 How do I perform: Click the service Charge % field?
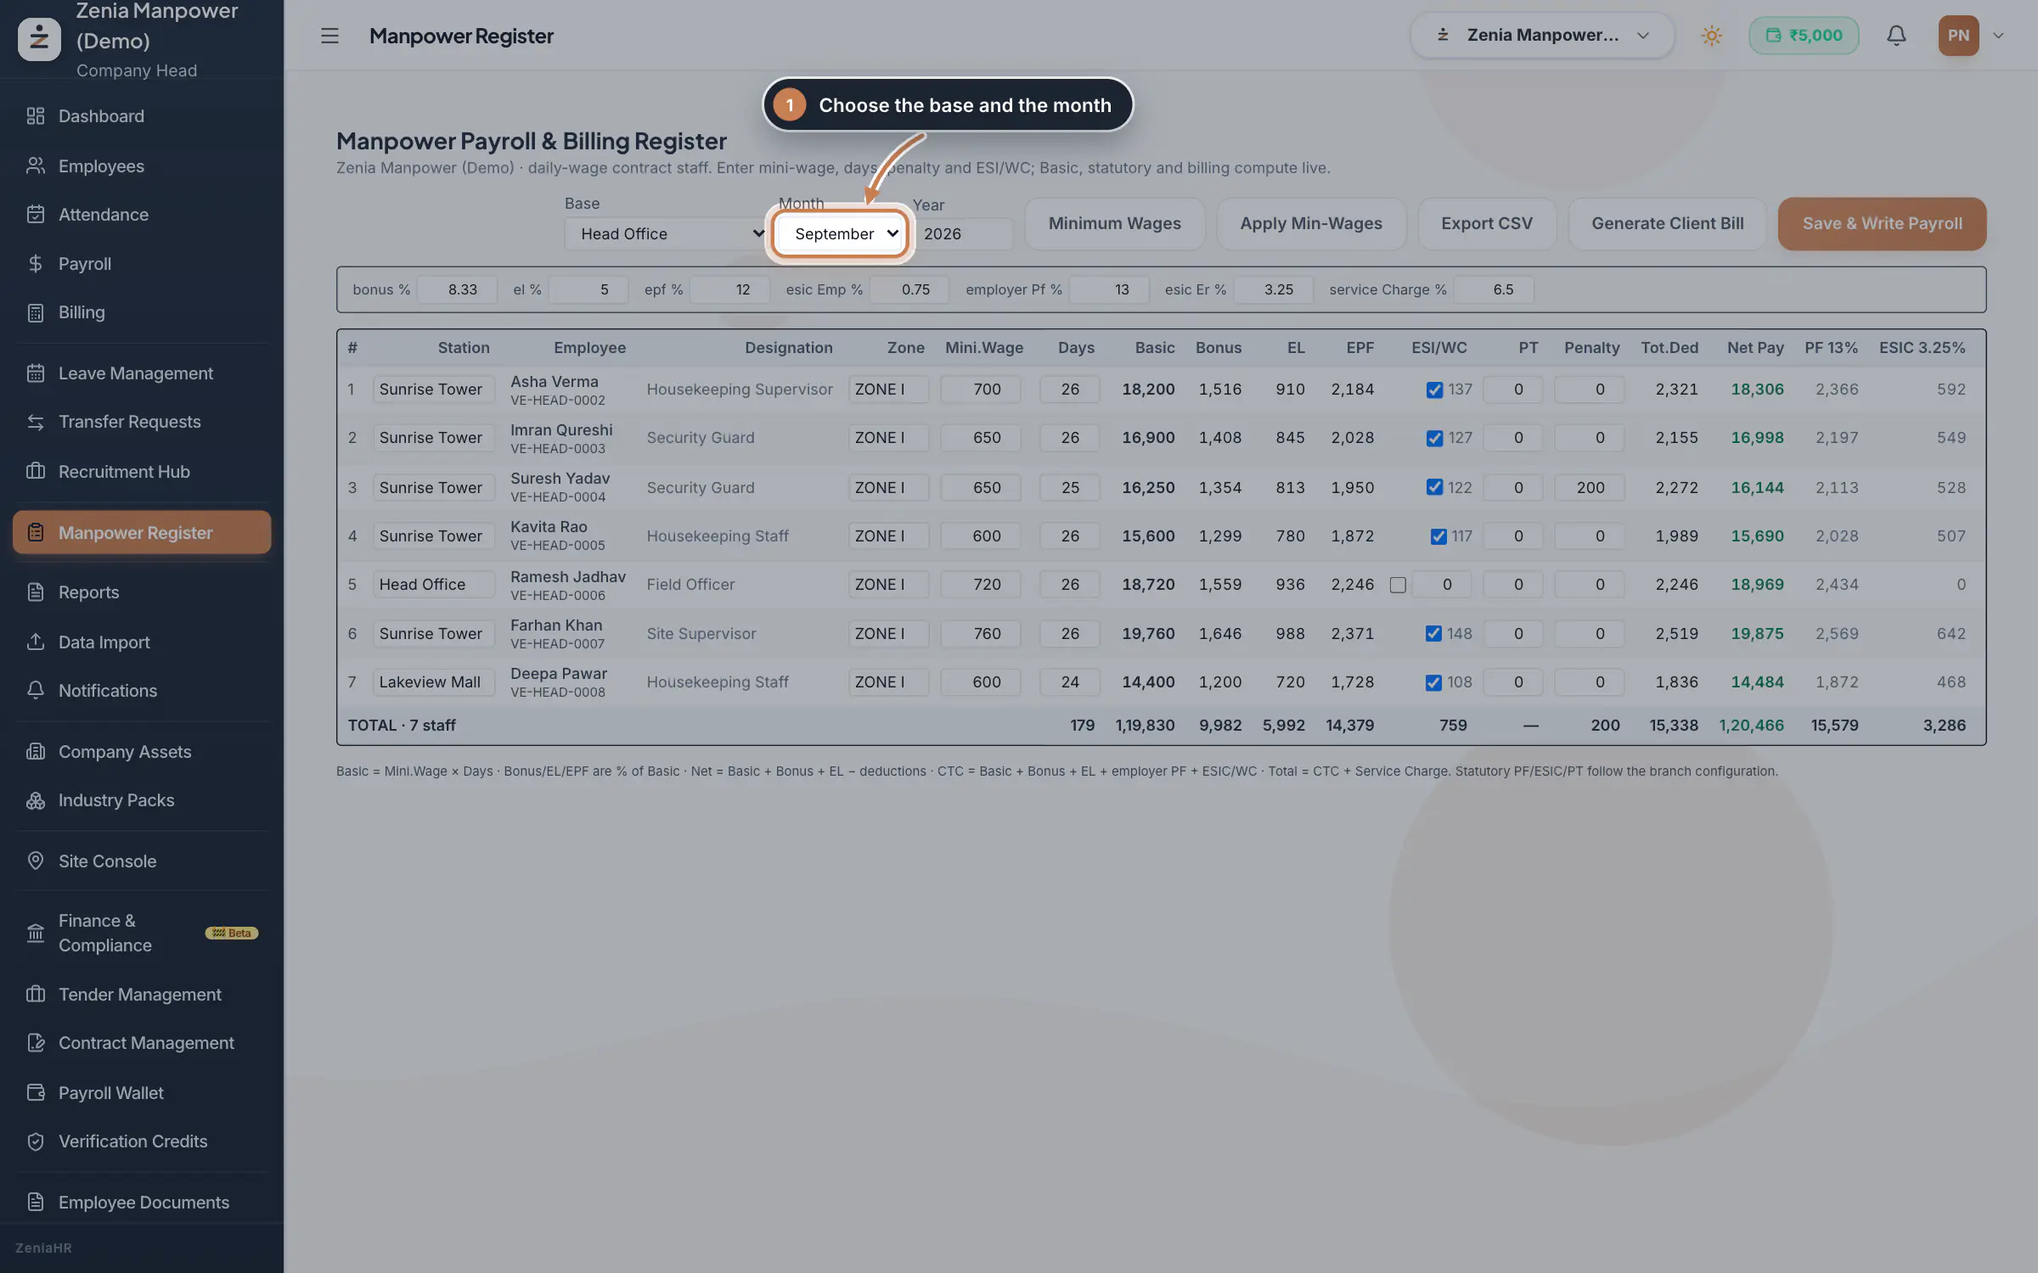[1494, 289]
